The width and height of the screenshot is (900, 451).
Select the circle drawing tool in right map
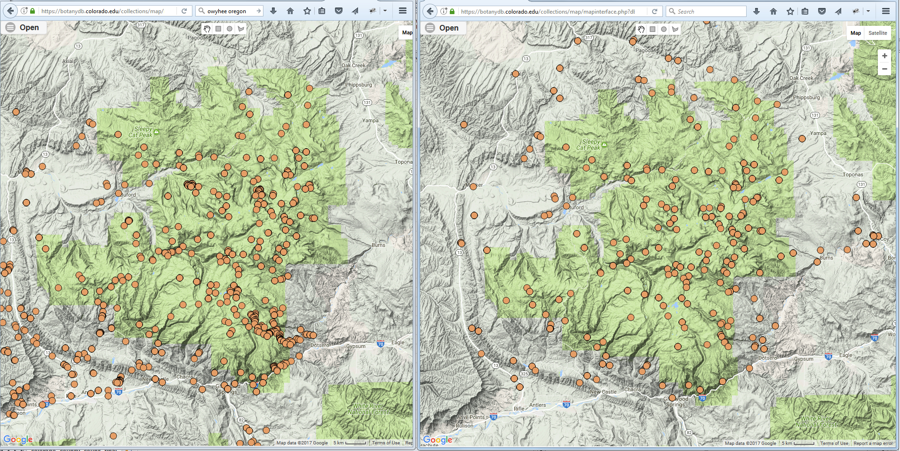coord(664,29)
